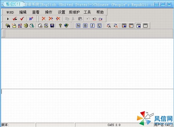Select the empty window layout icon

[x=145, y=26]
